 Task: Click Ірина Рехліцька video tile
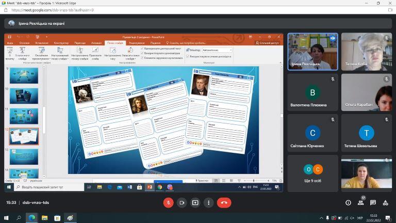[x=312, y=52]
